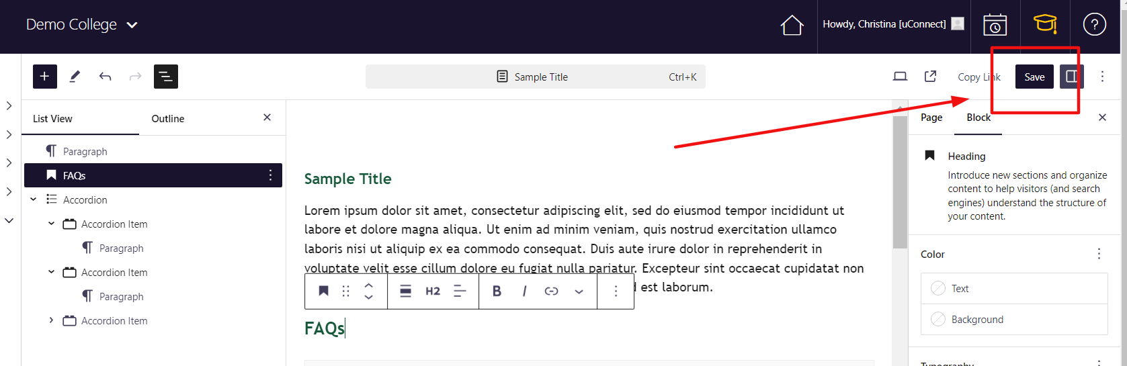1127x366 pixels.
Task: Click the calendar clock icon
Action: (995, 25)
